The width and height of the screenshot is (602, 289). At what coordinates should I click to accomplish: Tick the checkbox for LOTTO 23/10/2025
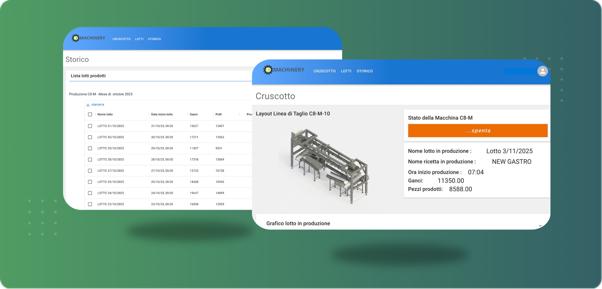point(90,204)
